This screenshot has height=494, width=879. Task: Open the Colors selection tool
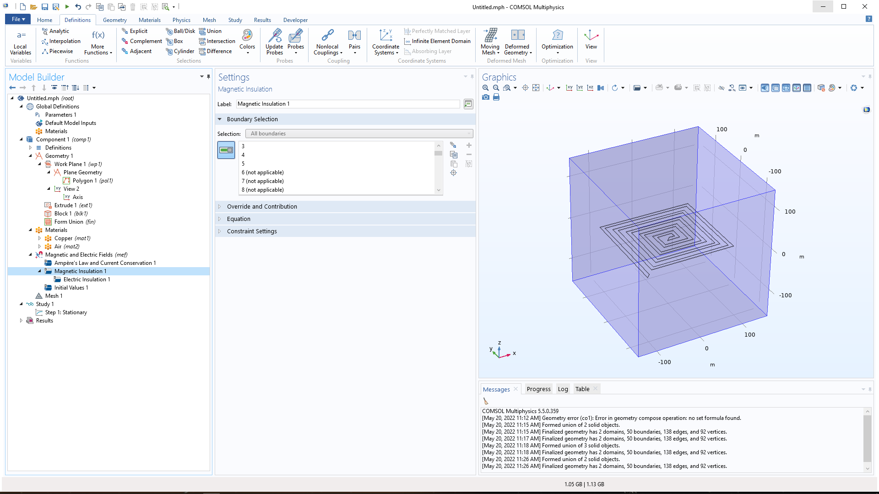pos(247,41)
